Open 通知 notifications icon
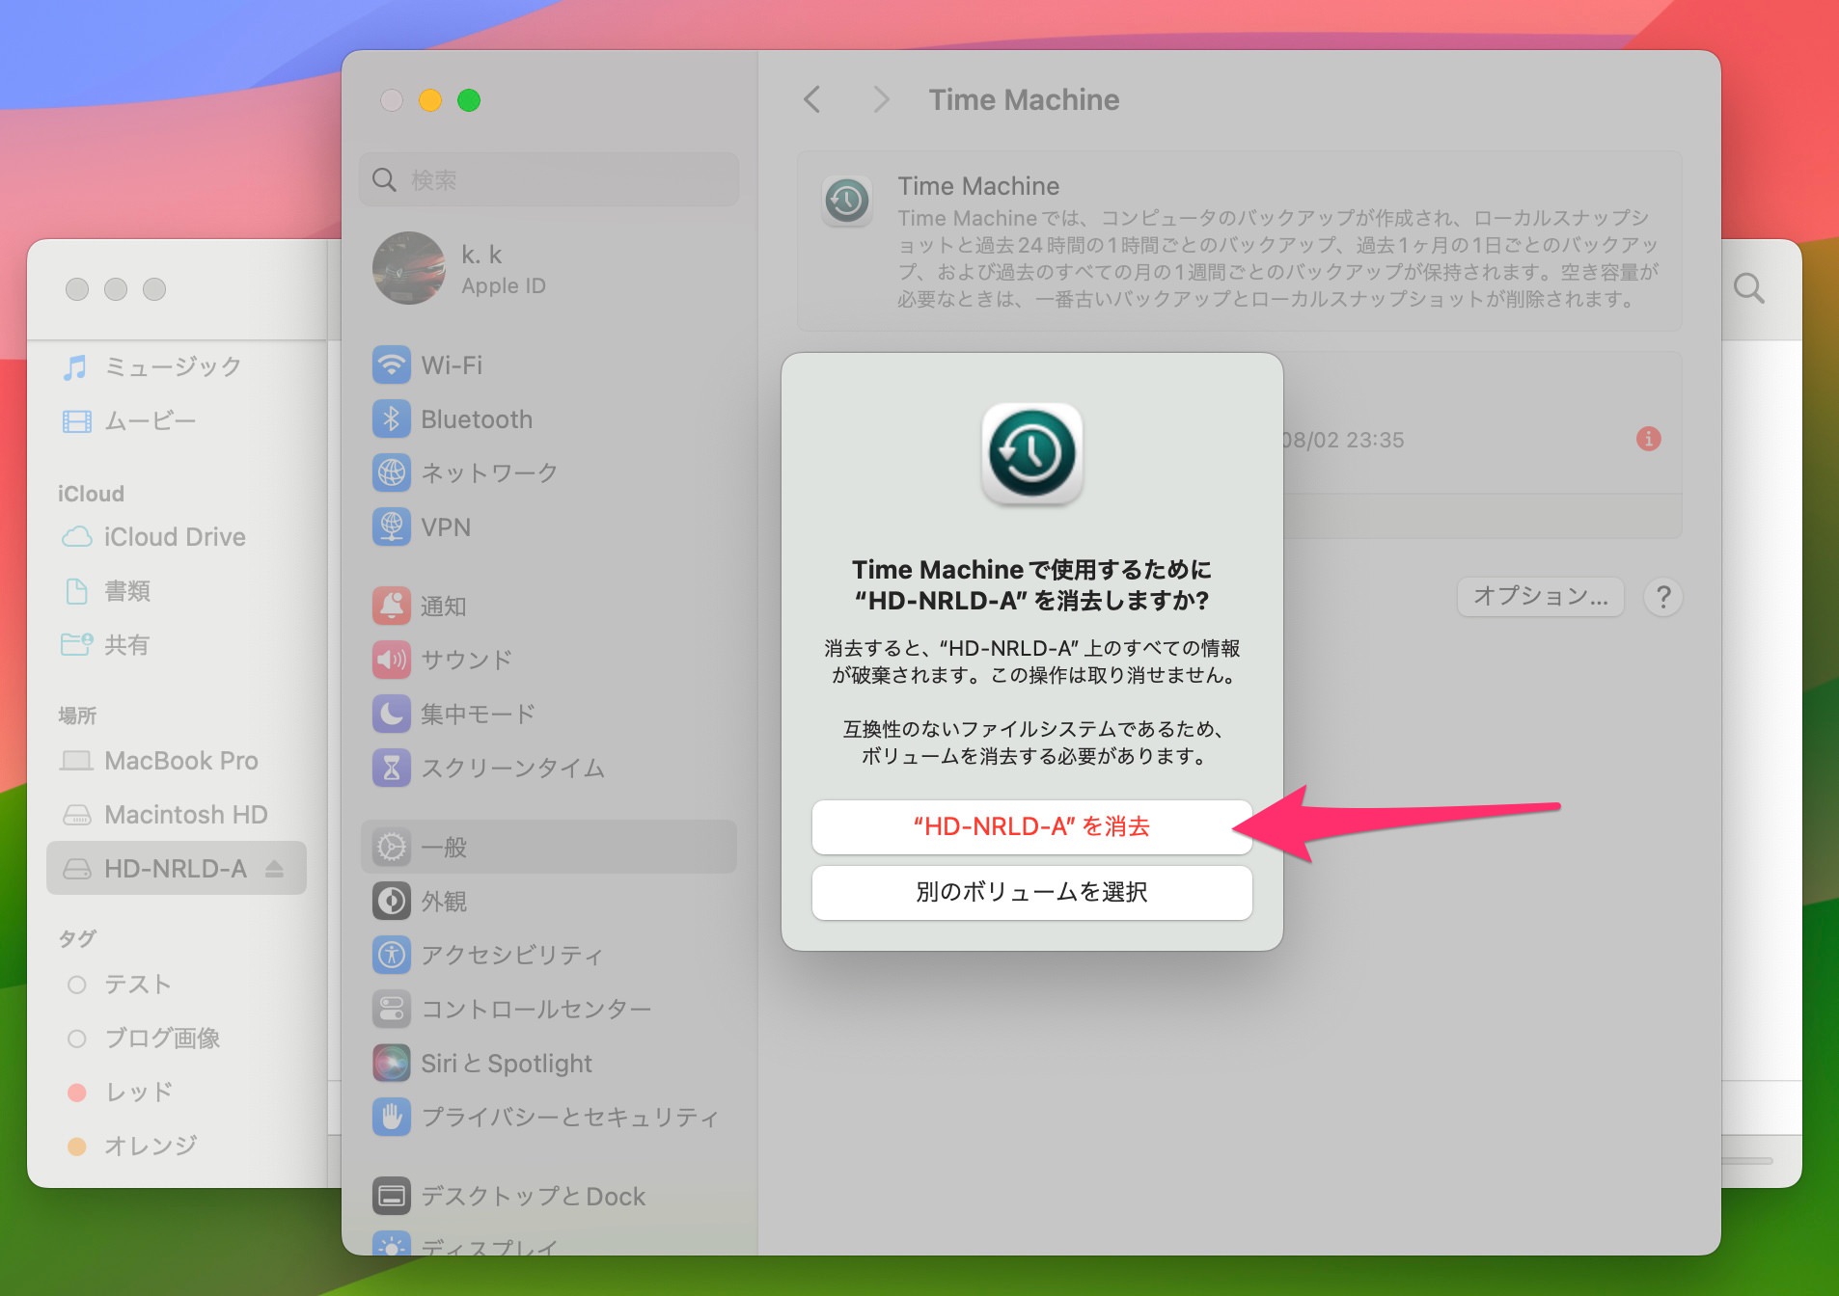The image size is (1839, 1296). point(391,606)
